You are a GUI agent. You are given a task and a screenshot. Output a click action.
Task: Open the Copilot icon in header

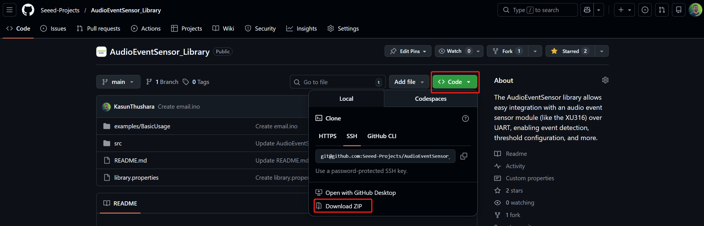click(587, 10)
